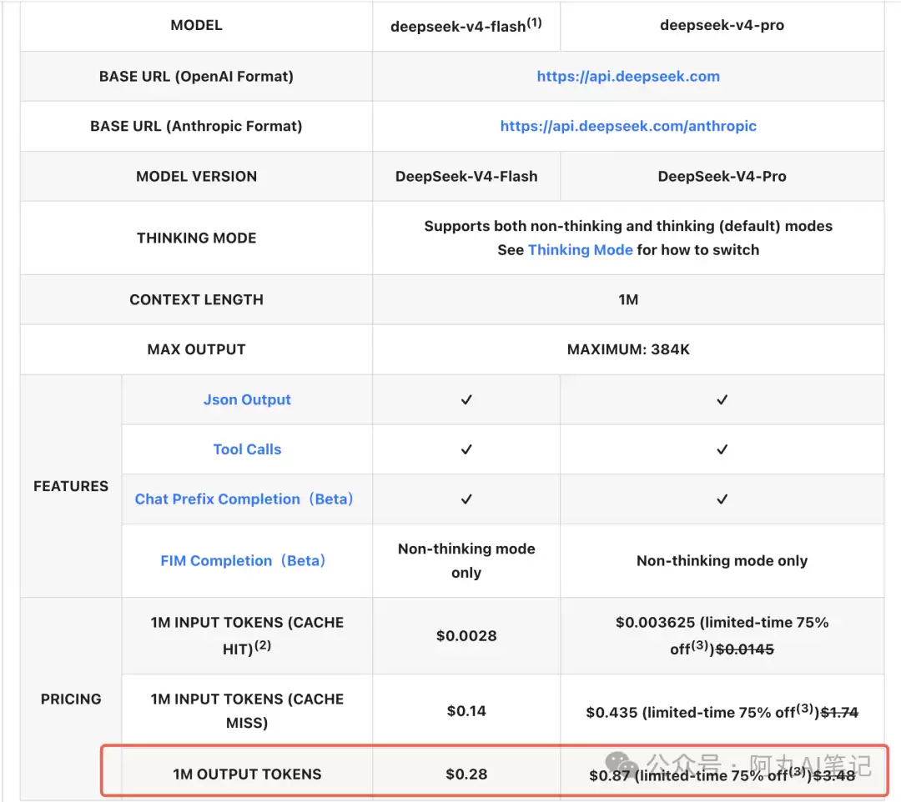Select the MAXIMUM: 384K value

click(628, 349)
